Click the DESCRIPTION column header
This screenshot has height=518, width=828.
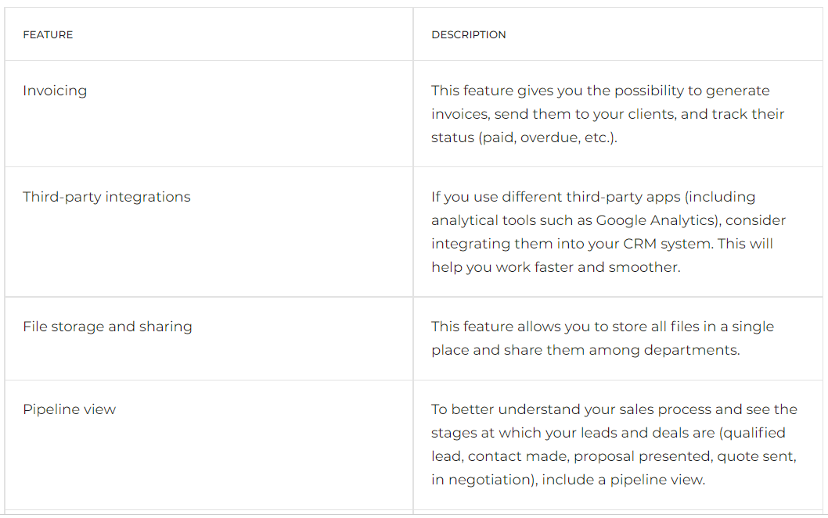[468, 35]
